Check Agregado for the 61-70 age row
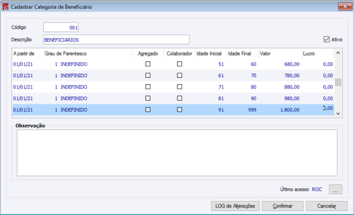 (148, 75)
